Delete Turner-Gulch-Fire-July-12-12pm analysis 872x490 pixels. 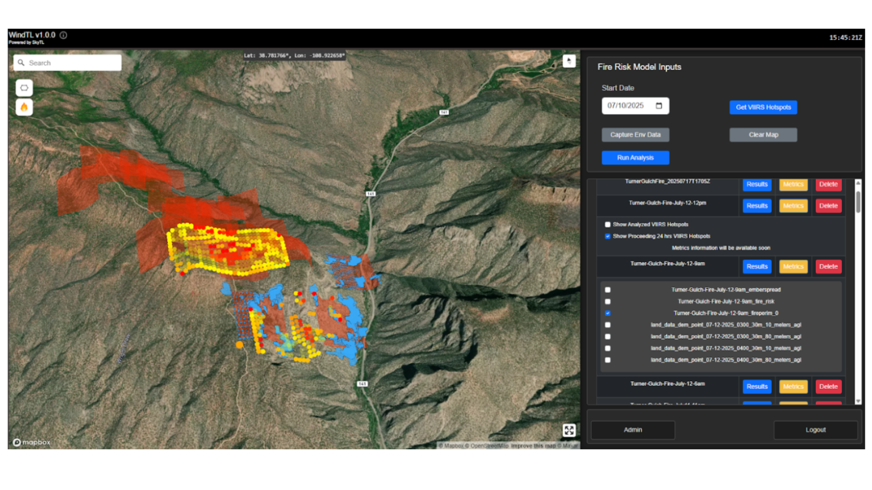click(828, 206)
